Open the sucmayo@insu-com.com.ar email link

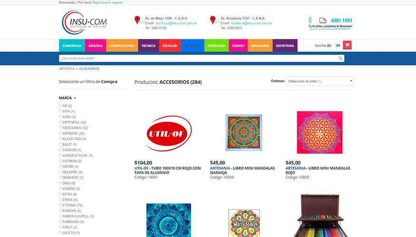click(176, 23)
